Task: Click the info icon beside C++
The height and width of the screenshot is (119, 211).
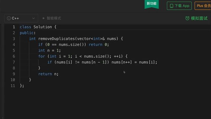Action: click(9, 18)
